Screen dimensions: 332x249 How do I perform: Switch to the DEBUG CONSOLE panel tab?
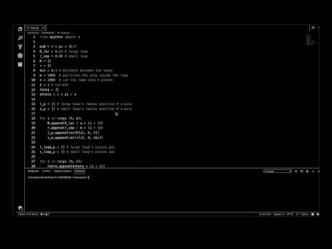62,172
